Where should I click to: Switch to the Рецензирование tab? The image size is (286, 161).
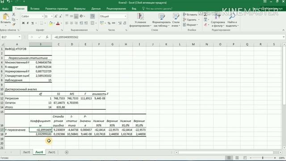coord(116,8)
